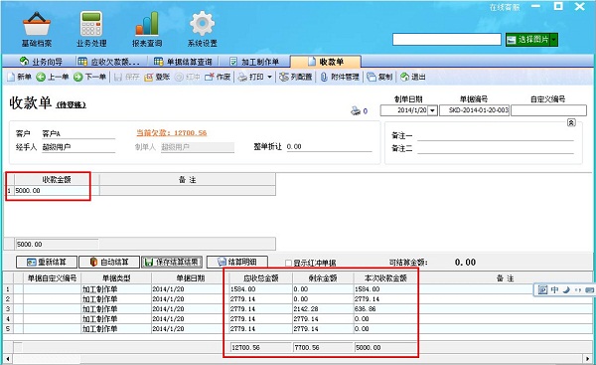Post the receipt with 登账
The width and height of the screenshot is (596, 365).
point(157,77)
